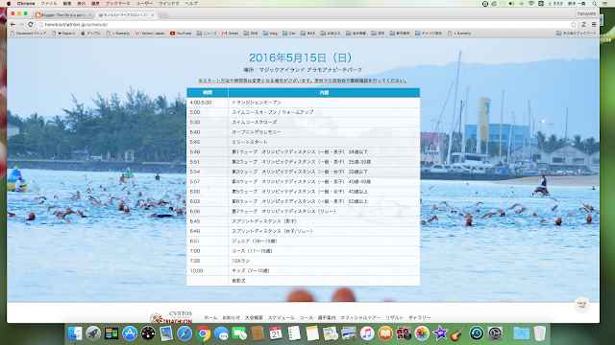This screenshot has width=615, height=345.
Task: Open Safari compass icon in dock
Action: 184,333
